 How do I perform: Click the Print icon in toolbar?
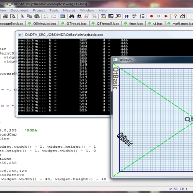[x=5, y=16]
